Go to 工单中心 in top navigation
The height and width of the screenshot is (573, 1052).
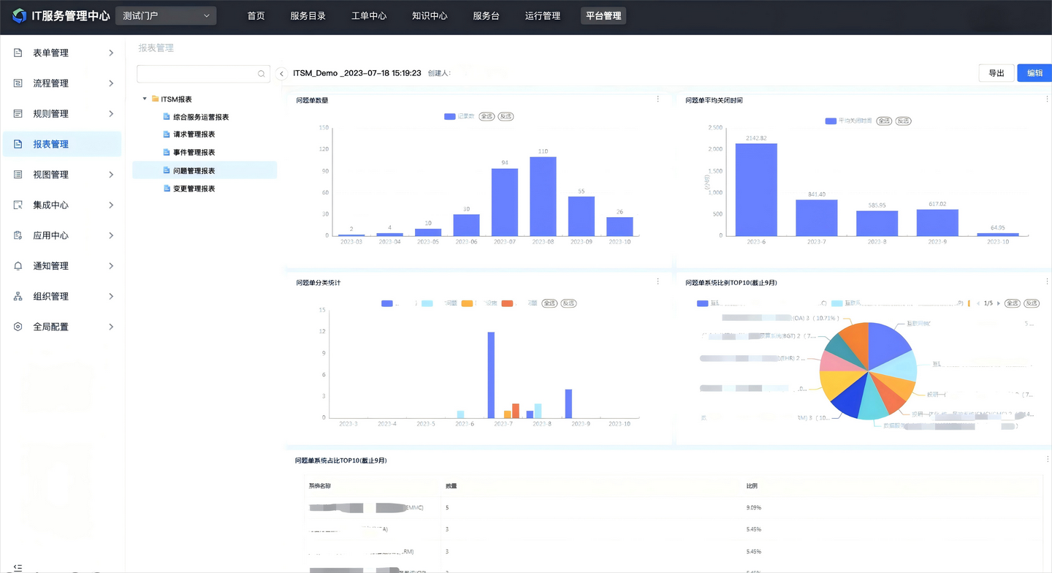coord(369,15)
